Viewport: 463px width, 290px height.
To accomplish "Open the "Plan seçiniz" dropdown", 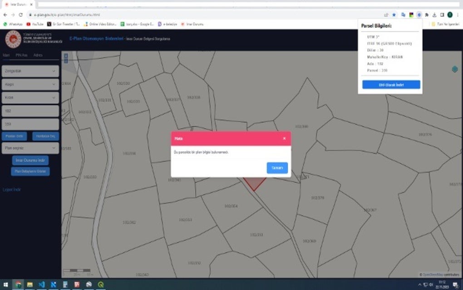I will coord(30,148).
